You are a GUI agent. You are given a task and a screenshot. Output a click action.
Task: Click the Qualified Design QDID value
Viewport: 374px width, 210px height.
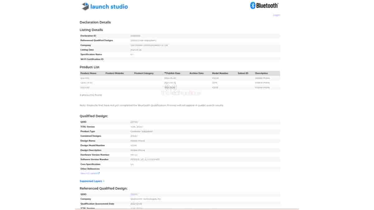[x=134, y=122]
